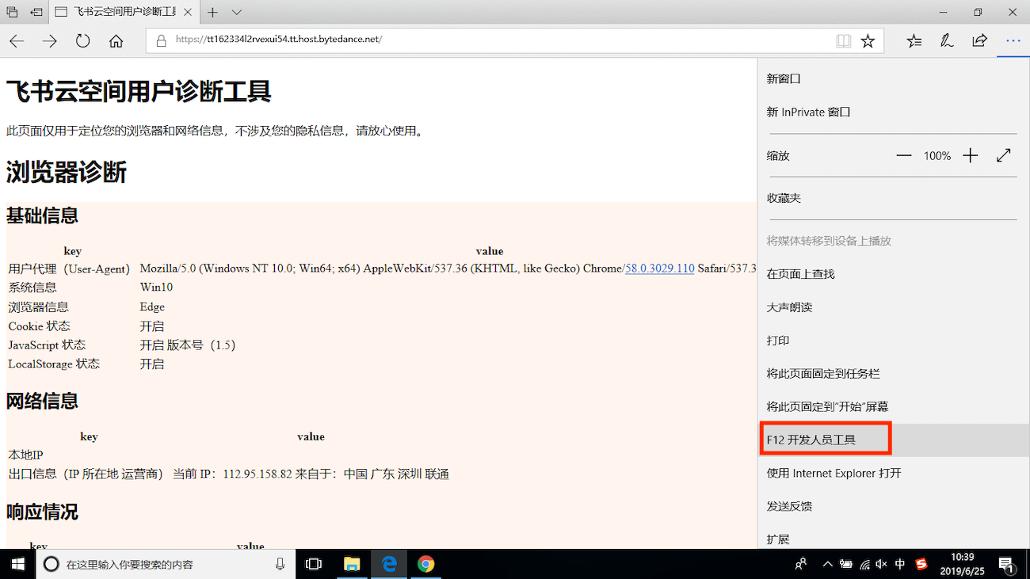This screenshot has height=579, width=1030.
Task: Select 发送反馈 menu entry
Action: tap(894, 506)
